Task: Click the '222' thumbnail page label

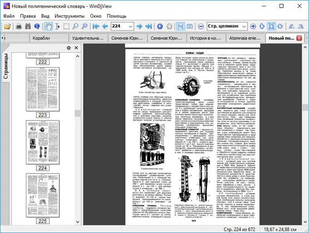Action: pos(43,62)
